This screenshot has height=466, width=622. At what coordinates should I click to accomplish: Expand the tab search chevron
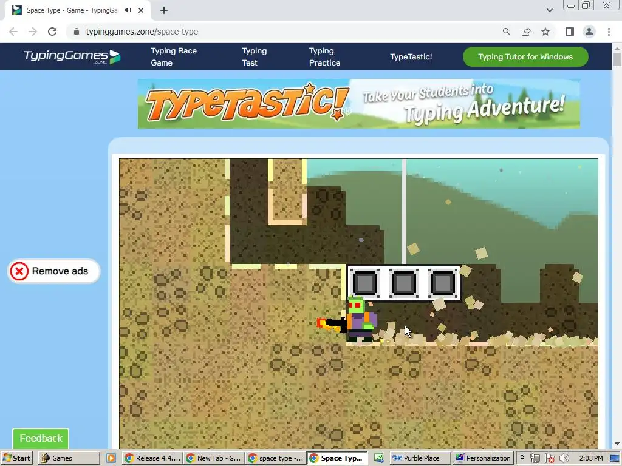pos(549,10)
